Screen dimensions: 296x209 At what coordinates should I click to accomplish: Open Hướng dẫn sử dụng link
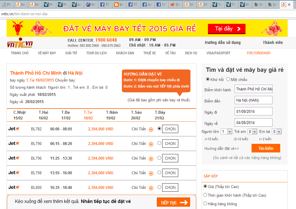click(x=223, y=42)
